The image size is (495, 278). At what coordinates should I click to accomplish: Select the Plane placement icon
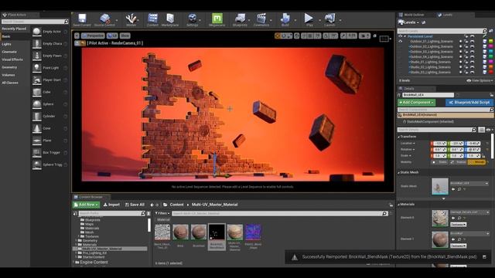coord(37,141)
